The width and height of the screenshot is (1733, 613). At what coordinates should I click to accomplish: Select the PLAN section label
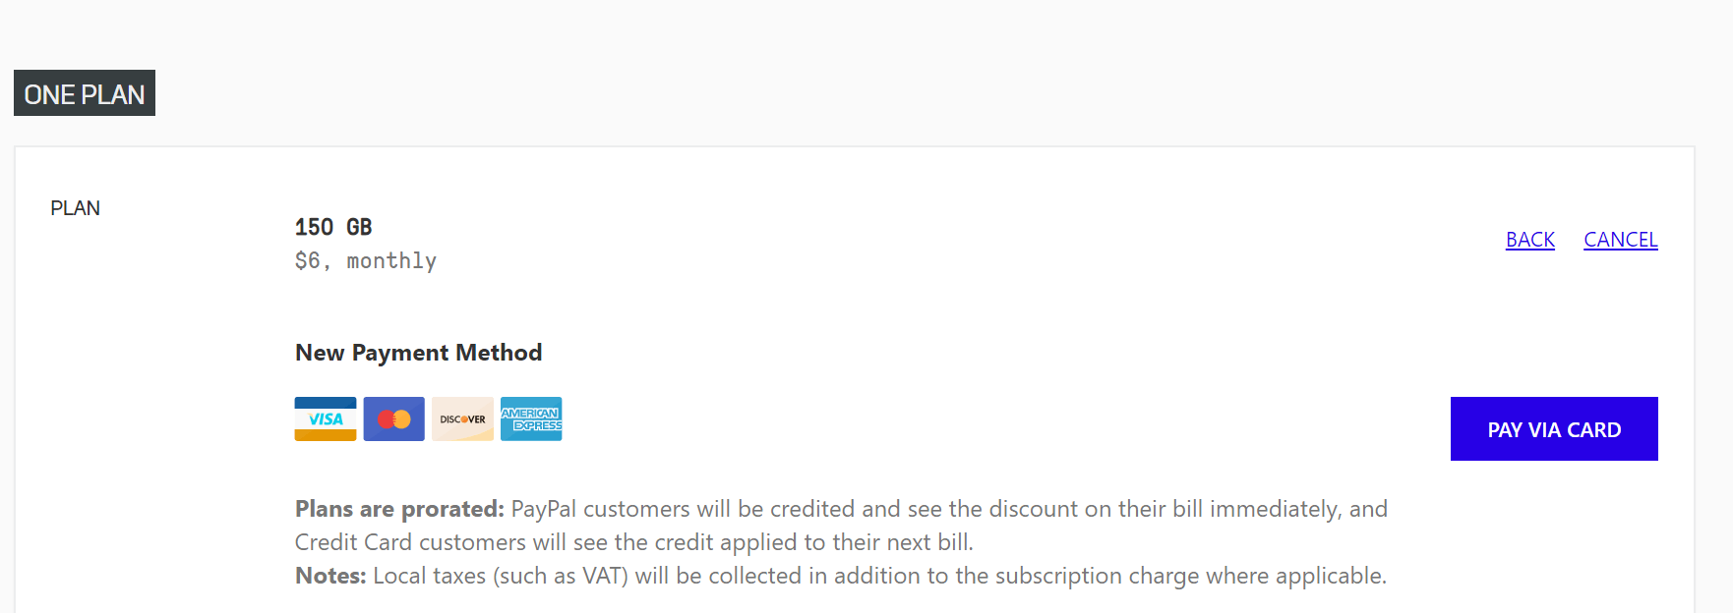[x=76, y=207]
